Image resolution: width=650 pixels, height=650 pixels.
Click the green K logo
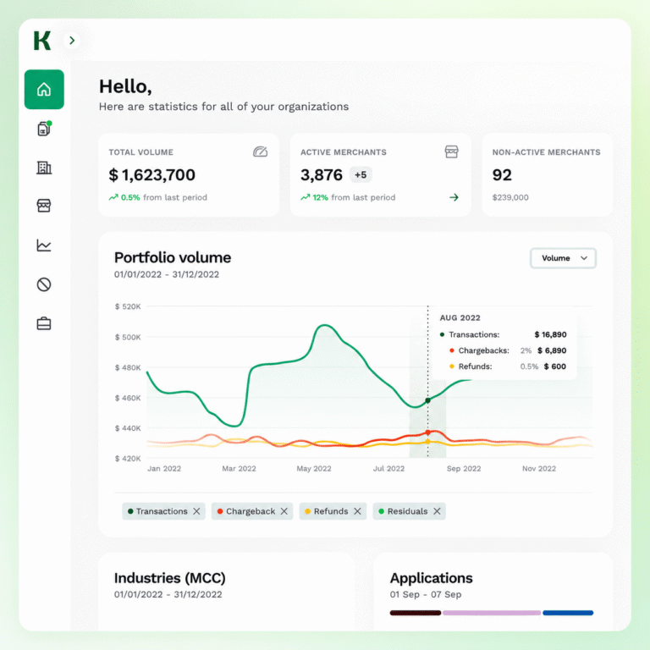[41, 41]
